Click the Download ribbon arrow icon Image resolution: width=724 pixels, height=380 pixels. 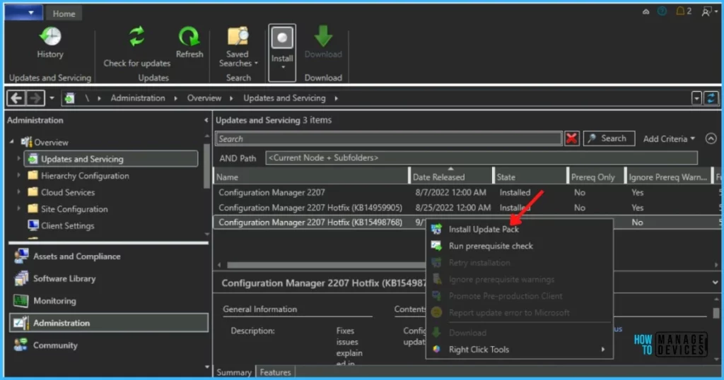click(323, 36)
